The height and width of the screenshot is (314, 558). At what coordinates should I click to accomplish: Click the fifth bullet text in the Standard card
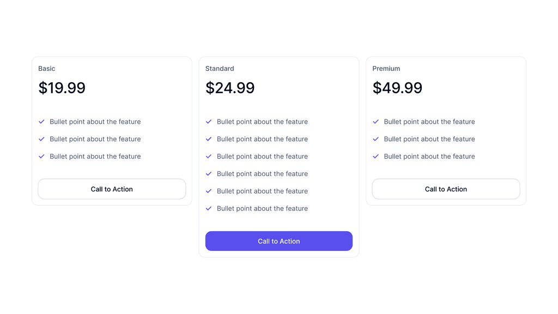(x=262, y=191)
